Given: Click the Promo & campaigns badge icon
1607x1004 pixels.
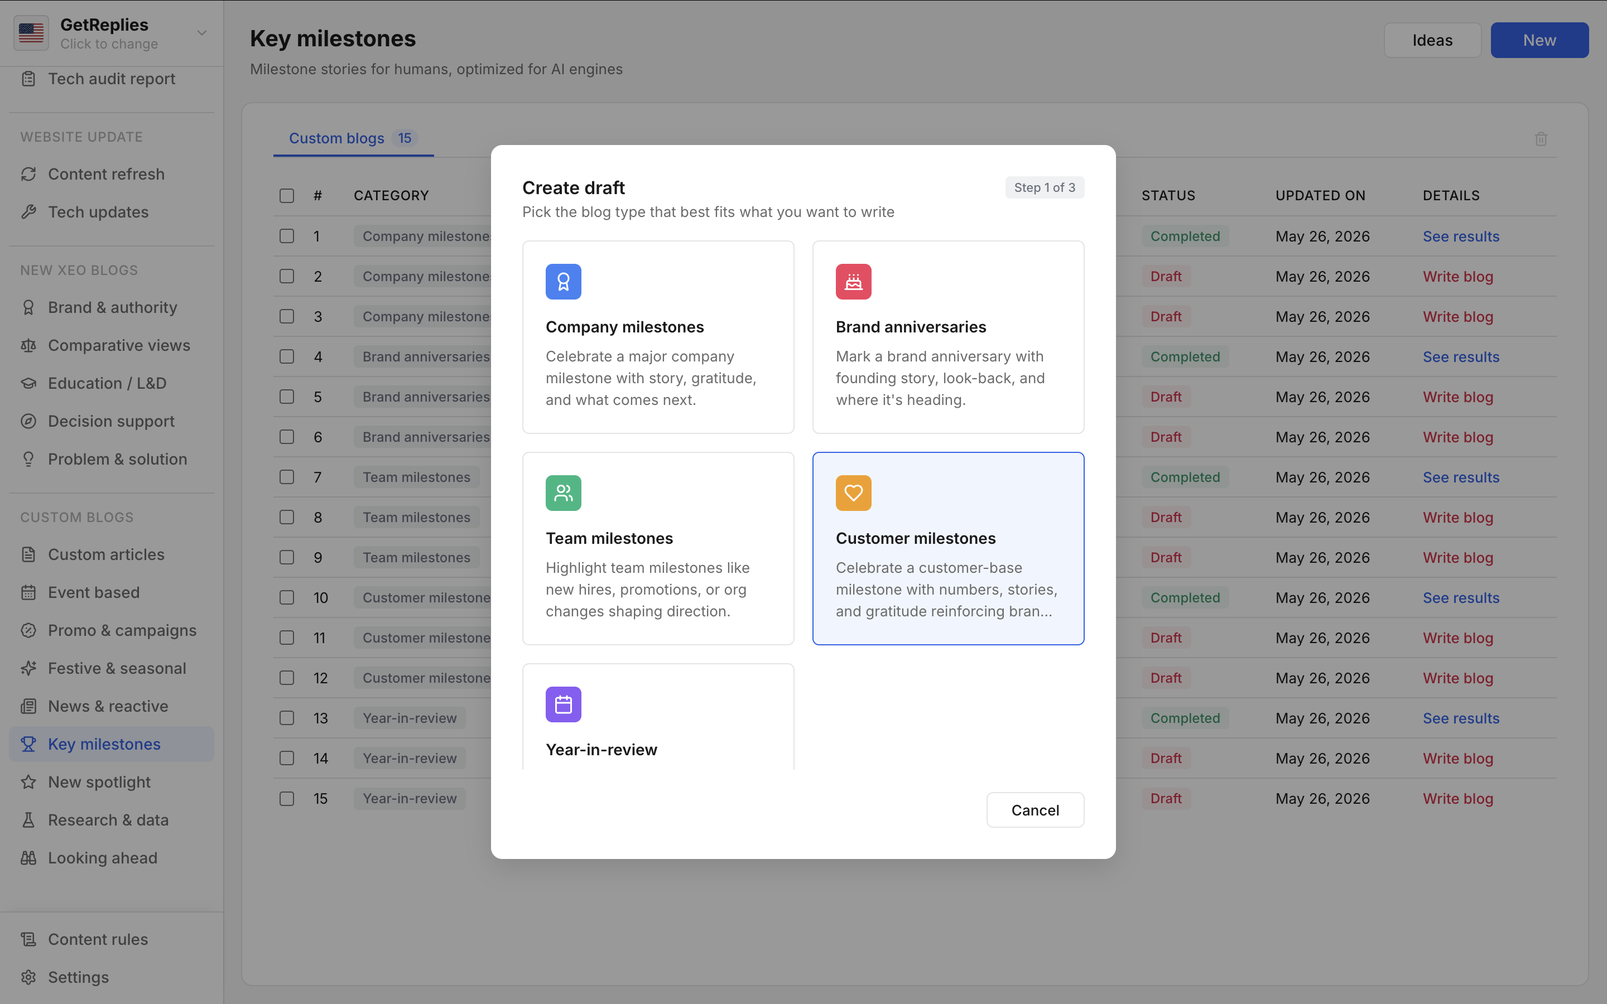Looking at the screenshot, I should [28, 630].
